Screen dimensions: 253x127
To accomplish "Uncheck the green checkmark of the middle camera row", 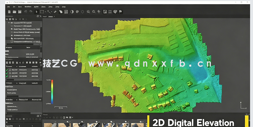I will [x=7, y=73].
